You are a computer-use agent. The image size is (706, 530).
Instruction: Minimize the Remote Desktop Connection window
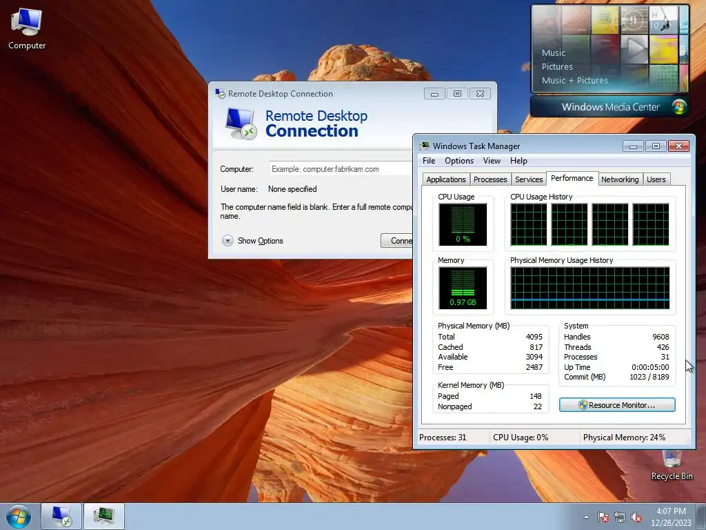[434, 93]
